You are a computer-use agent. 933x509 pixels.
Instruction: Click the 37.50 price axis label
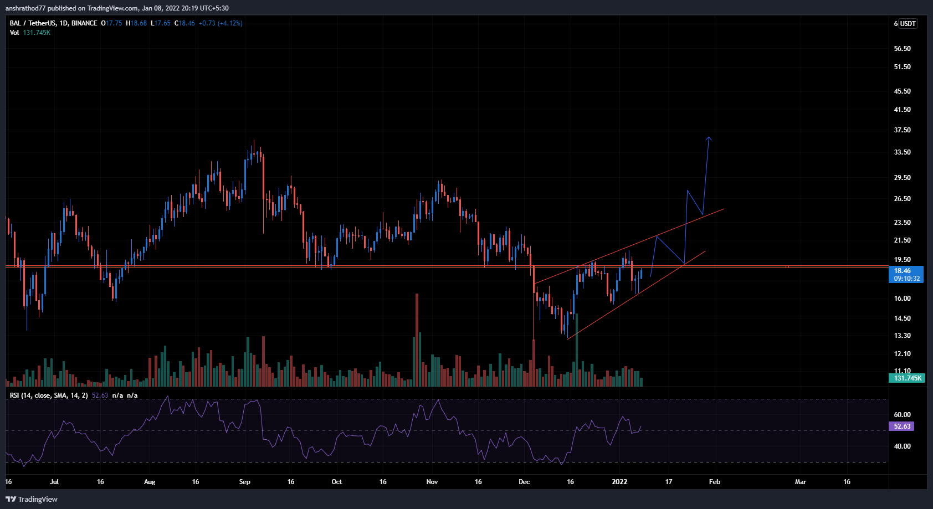(902, 130)
